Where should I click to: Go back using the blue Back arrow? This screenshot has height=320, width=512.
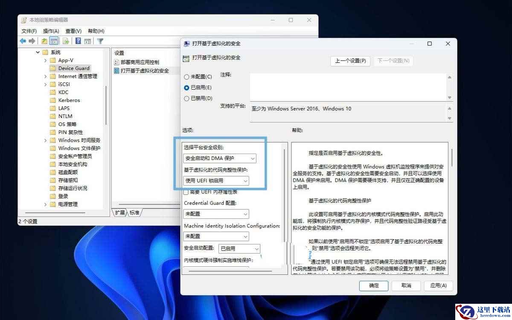[23, 41]
